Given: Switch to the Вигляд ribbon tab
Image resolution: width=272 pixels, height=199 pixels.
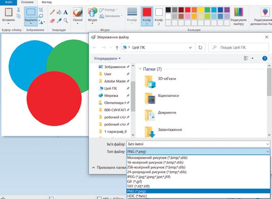Looking at the screenshot, I should (x=46, y=2).
